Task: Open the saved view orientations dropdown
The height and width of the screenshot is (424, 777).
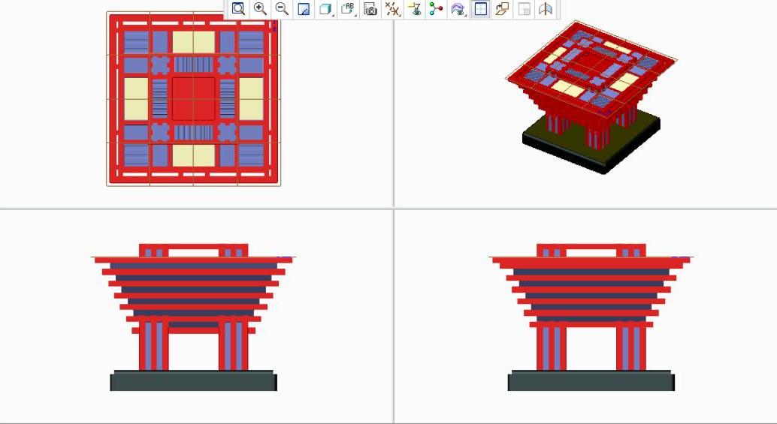Action: coord(349,9)
